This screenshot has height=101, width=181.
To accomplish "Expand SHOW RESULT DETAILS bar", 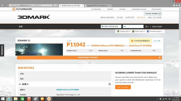I will 89,58.
